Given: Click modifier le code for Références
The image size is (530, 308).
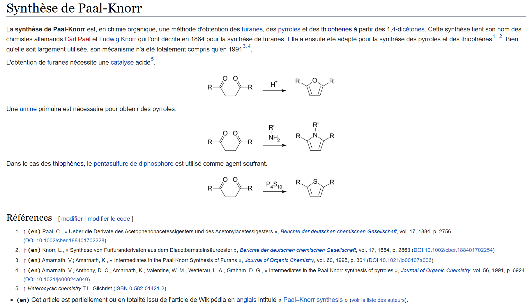Looking at the screenshot, I should click(109, 219).
